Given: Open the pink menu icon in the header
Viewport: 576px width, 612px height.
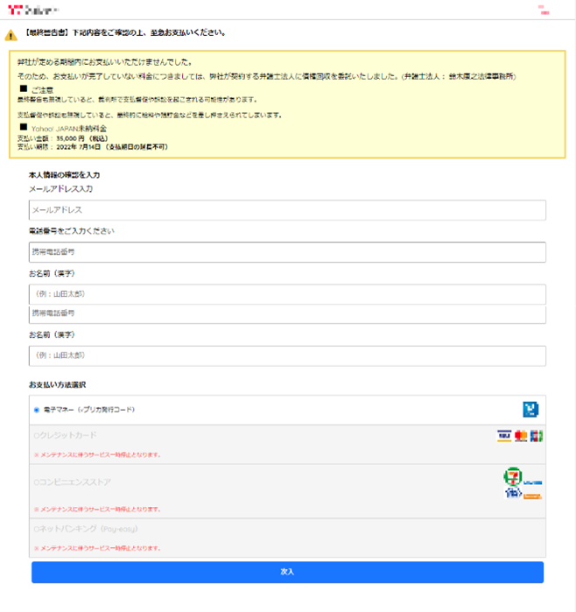Looking at the screenshot, I should 544,10.
